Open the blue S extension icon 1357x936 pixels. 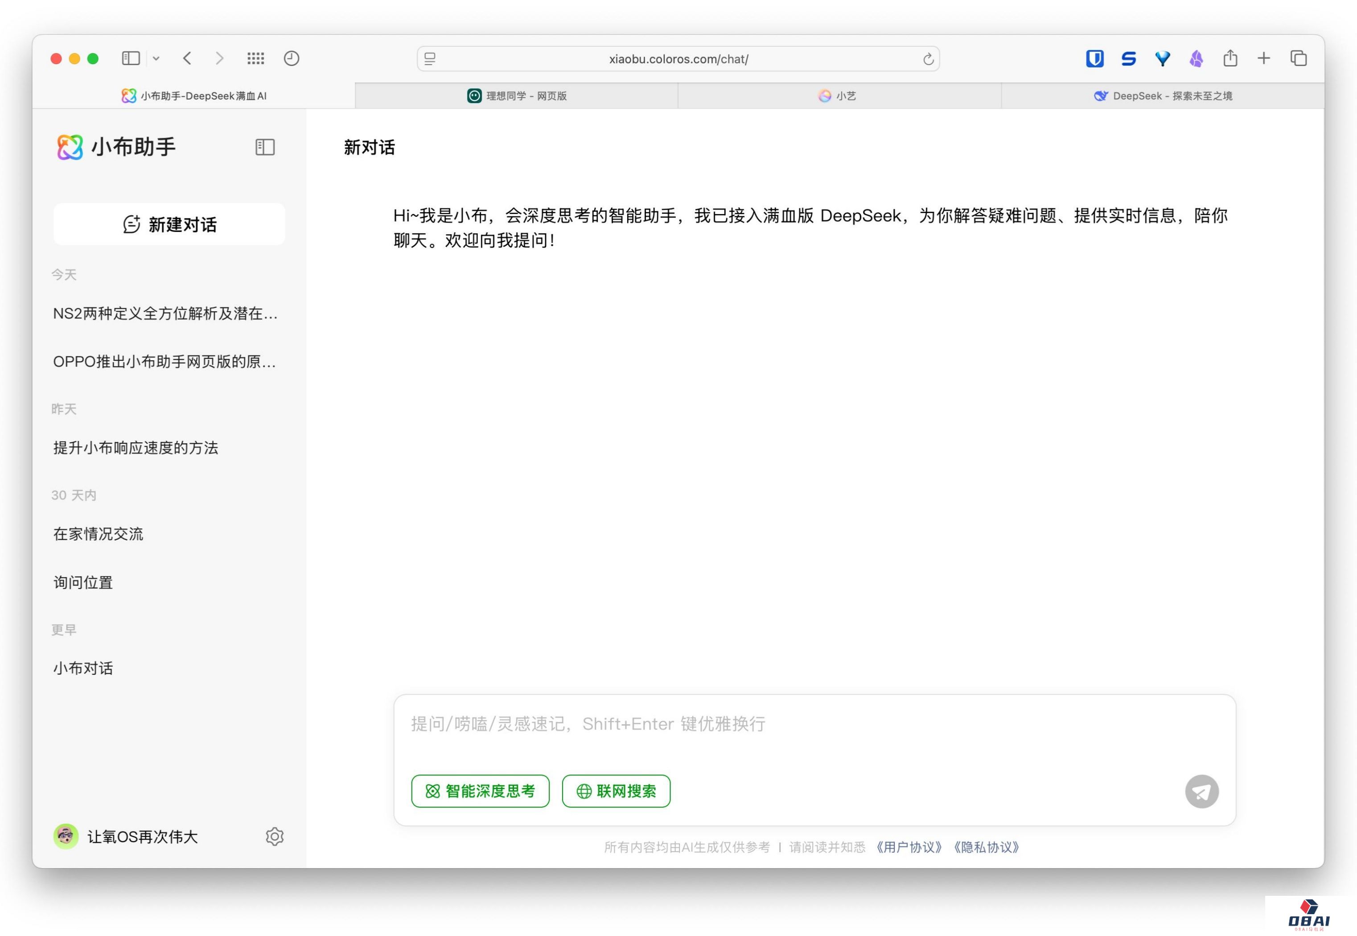click(x=1128, y=59)
